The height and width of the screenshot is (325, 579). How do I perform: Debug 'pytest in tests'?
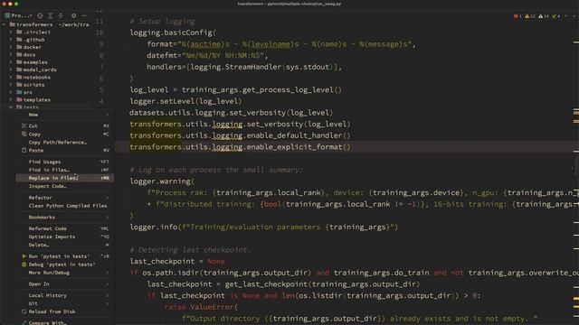(64, 265)
